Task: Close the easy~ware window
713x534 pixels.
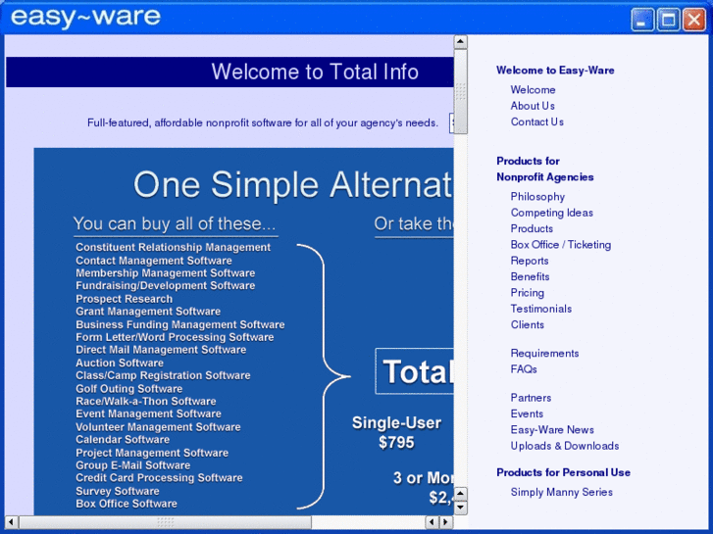Action: coord(694,20)
